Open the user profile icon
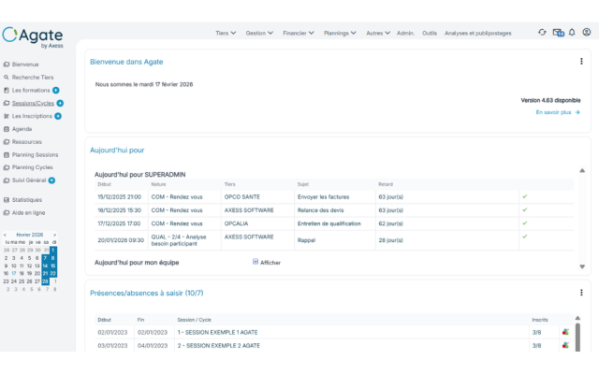This screenshot has width=599, height=374. click(587, 33)
